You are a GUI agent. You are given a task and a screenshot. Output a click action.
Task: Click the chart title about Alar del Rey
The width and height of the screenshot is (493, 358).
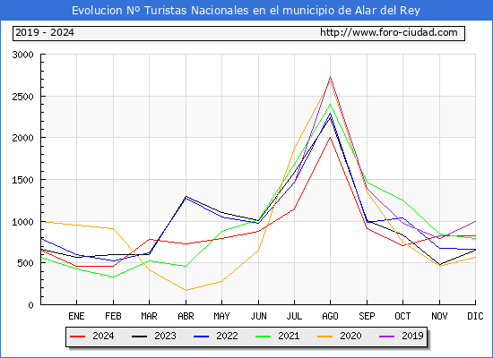(246, 11)
